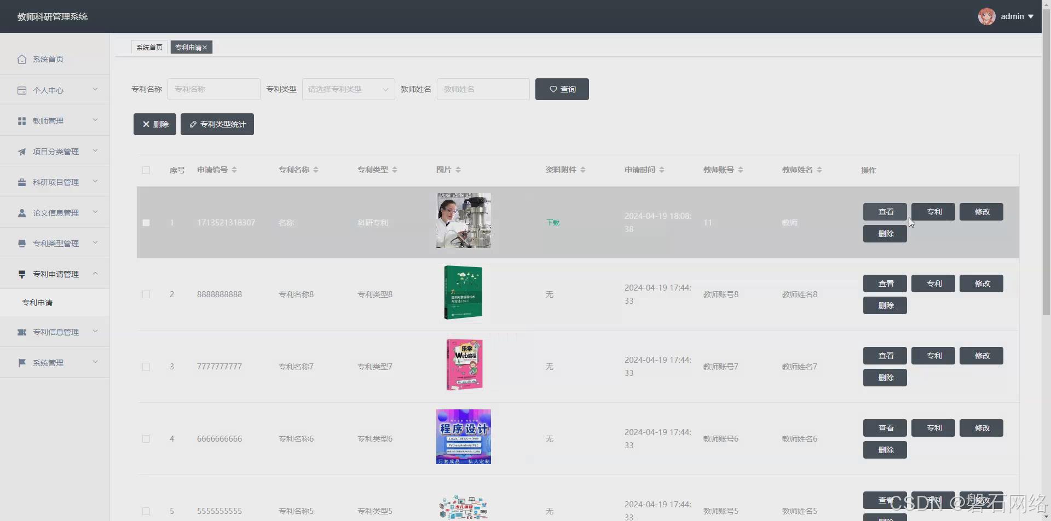This screenshot has height=521, width=1051.
Task: Sort the table by 申请编号
Action: (234, 170)
